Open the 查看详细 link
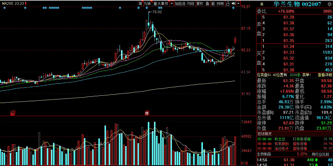The width and height of the screenshot is (333, 166). (325, 75)
